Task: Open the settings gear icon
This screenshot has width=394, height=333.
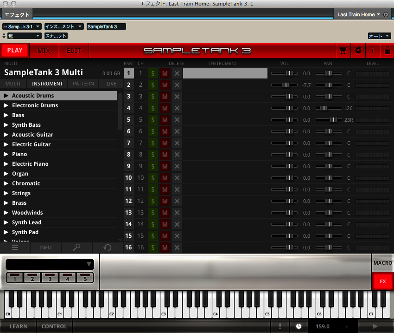Action: pos(358,51)
